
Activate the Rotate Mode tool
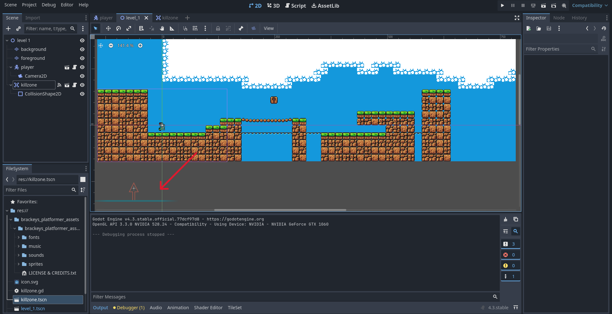[x=119, y=28]
